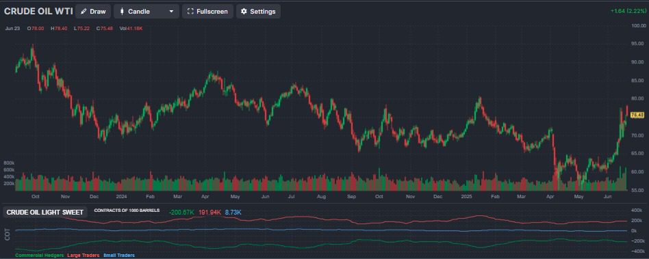The width and height of the screenshot is (649, 259).
Task: Click the yellow current price tag 75.48
Action: 637,114
